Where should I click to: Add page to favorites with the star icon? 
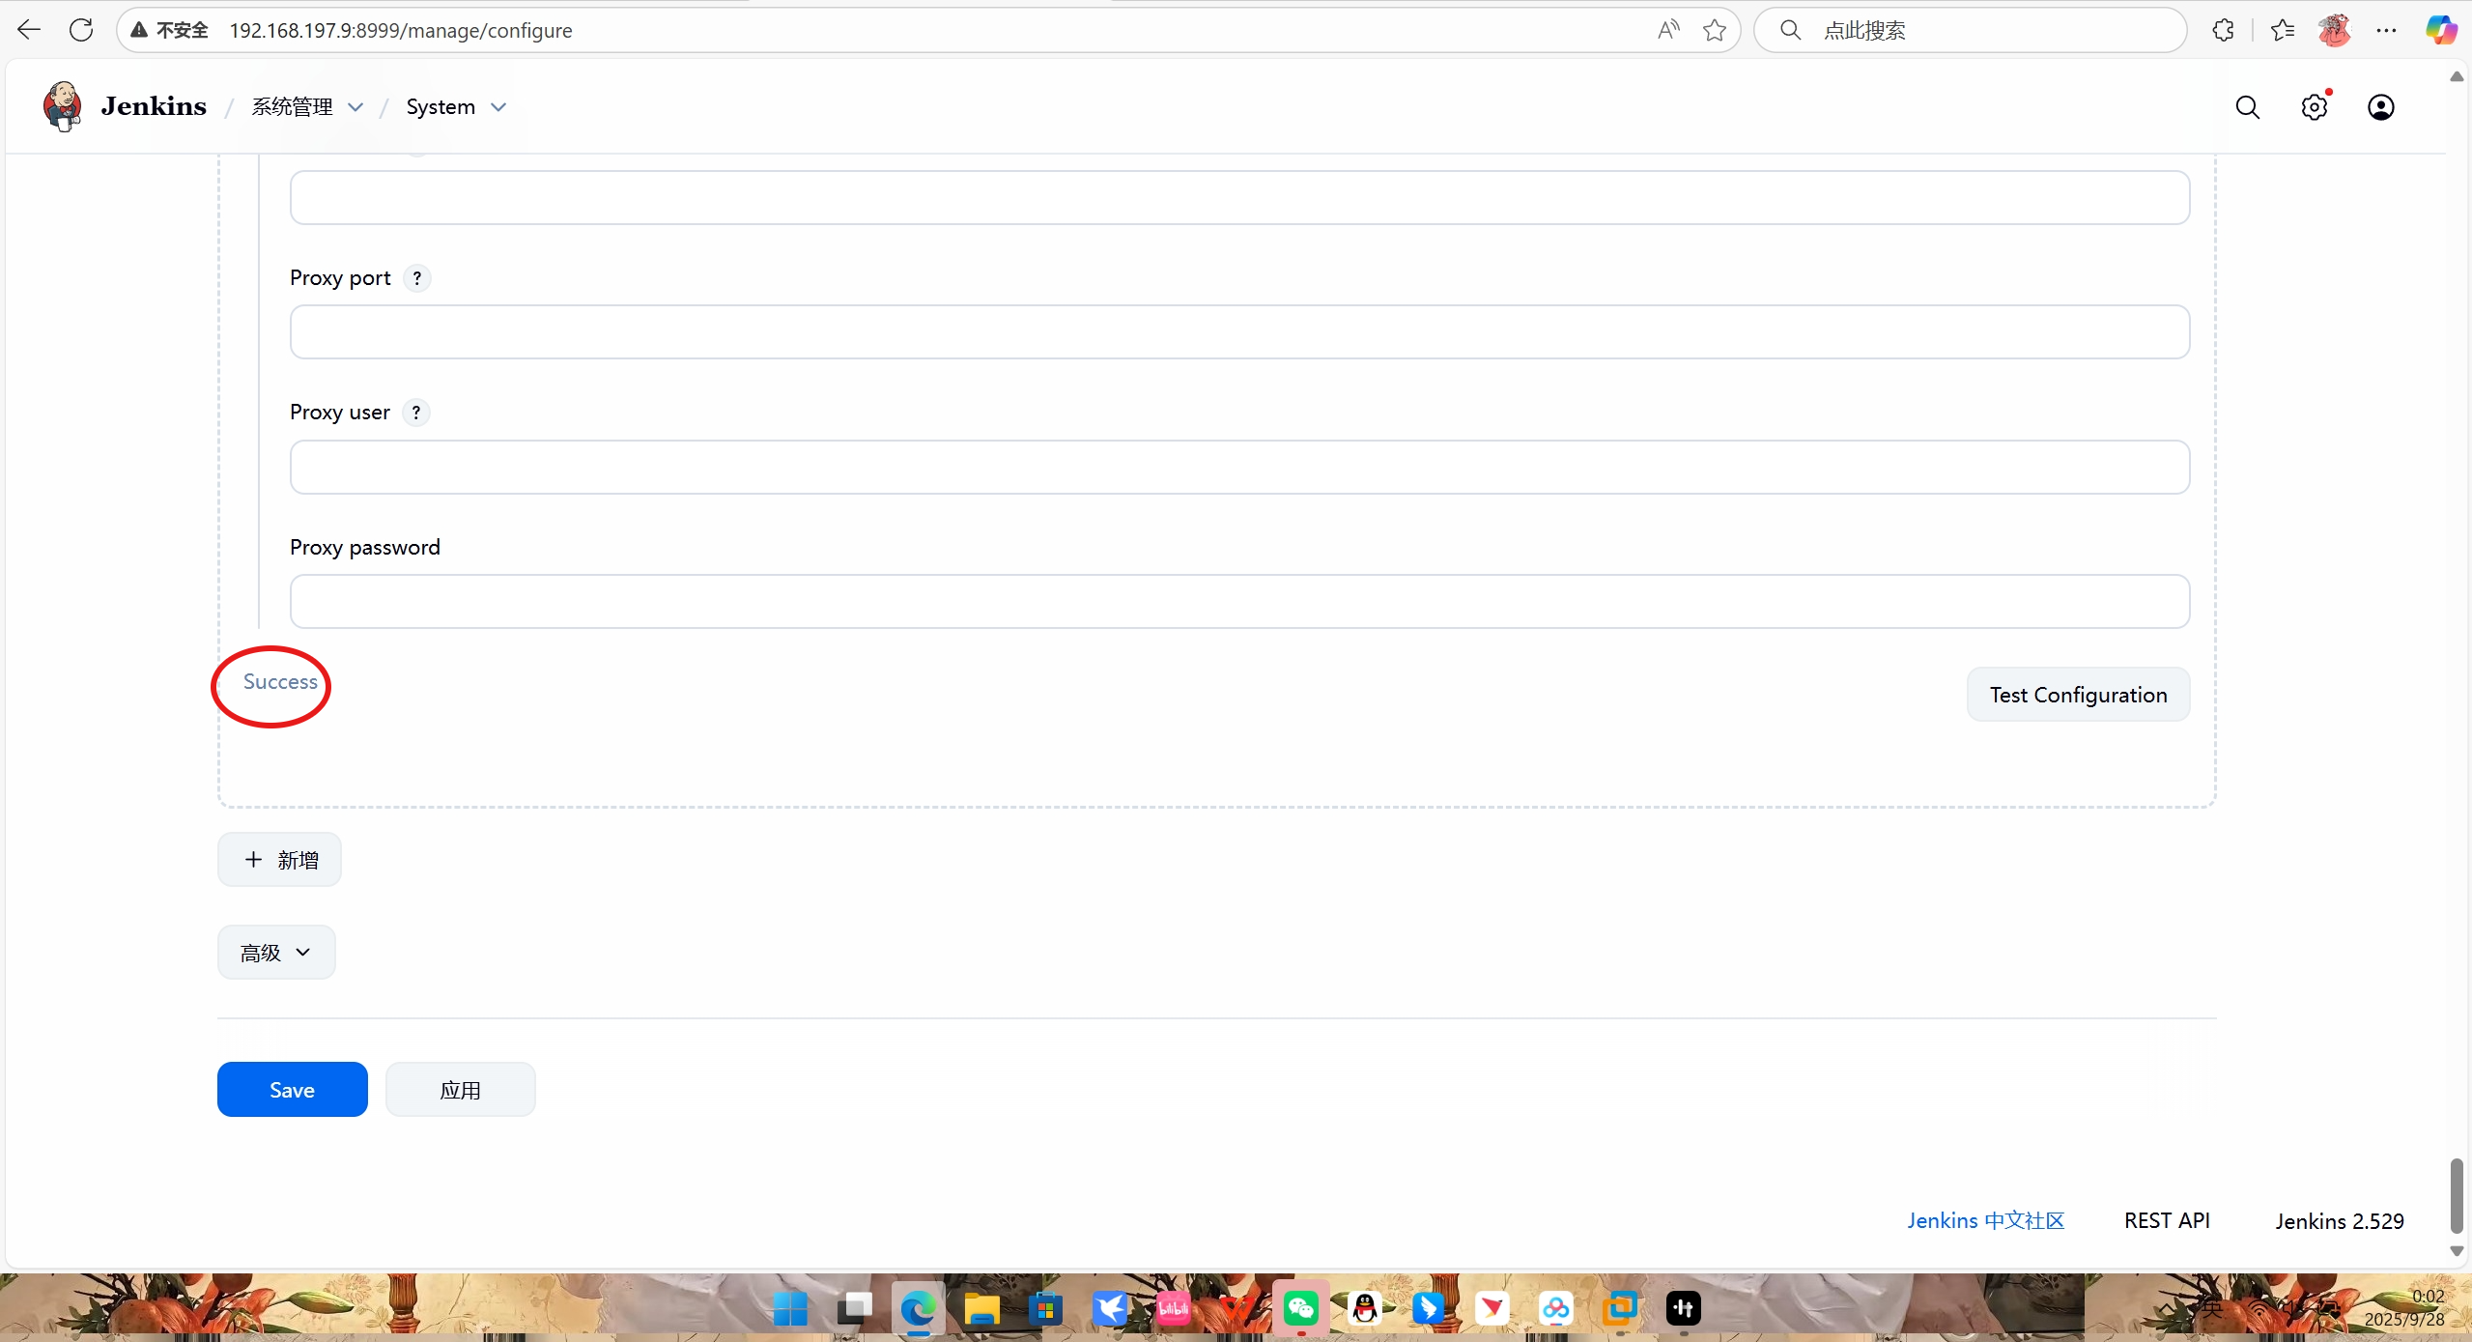1715,30
